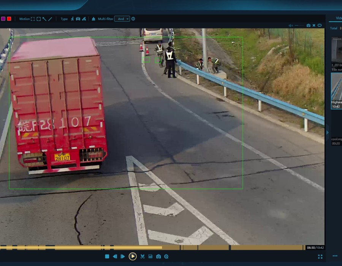Click the scissors clip icon
The image size is (342, 266).
point(142,256)
